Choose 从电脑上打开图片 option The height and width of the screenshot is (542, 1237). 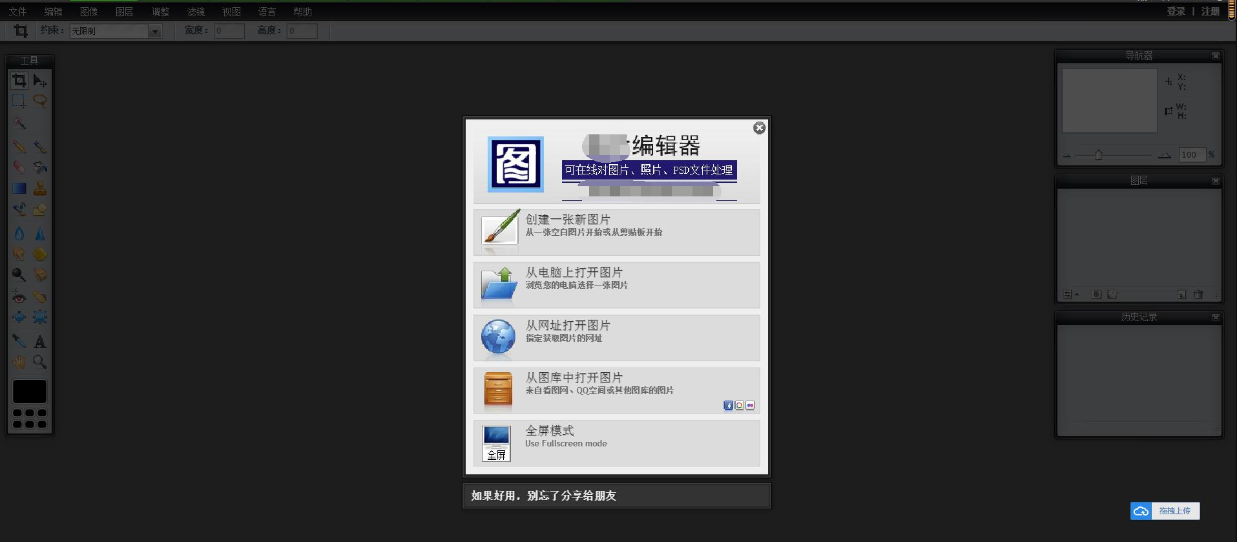[x=616, y=285]
